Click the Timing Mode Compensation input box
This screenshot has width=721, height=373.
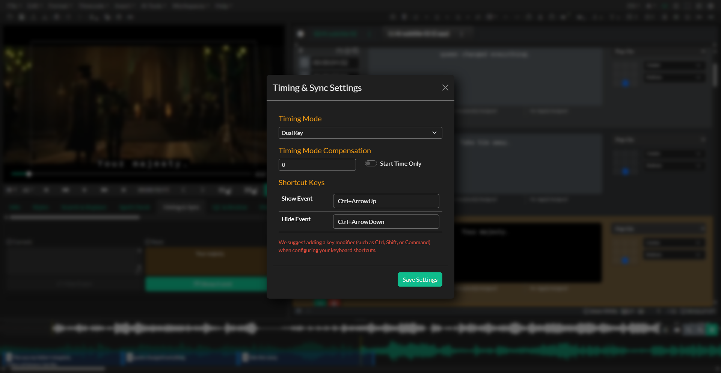(317, 165)
